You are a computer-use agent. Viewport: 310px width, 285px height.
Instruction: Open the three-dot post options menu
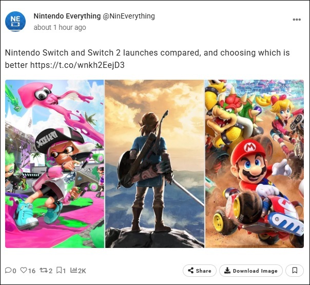pyautogui.click(x=297, y=20)
